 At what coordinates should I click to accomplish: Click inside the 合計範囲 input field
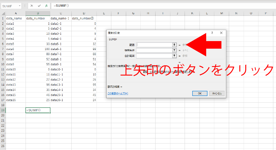(x=154, y=56)
